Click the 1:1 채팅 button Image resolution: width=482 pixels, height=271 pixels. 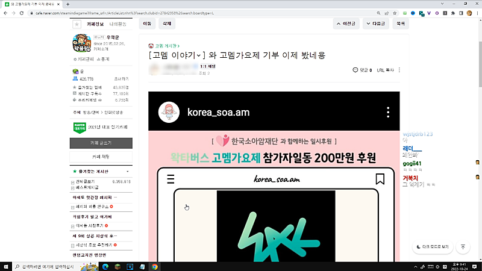(x=208, y=66)
